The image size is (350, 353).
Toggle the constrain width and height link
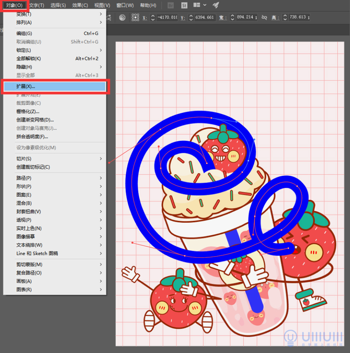tap(264, 17)
